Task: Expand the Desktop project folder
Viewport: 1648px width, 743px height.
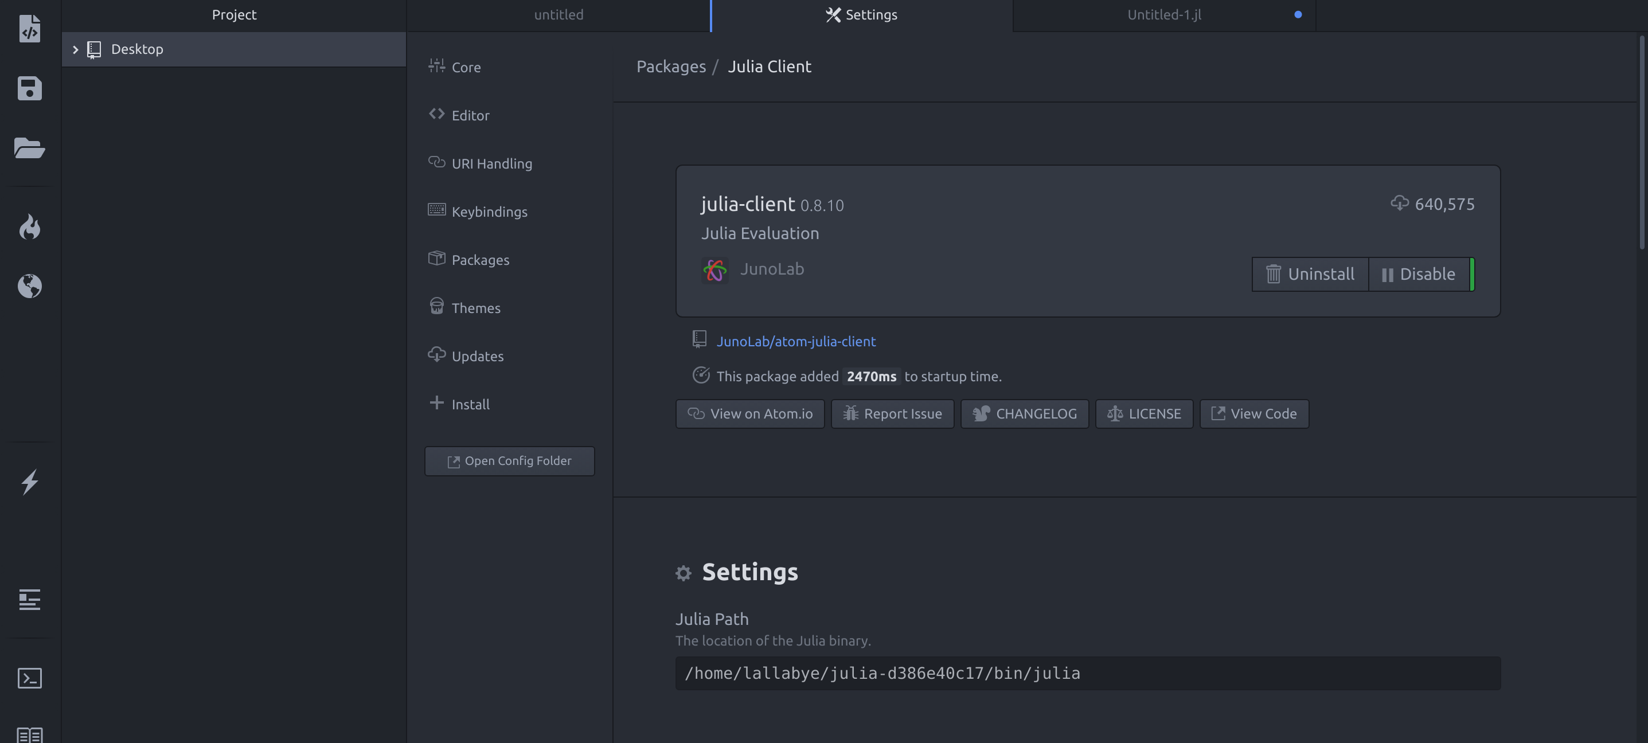Action: (75, 49)
